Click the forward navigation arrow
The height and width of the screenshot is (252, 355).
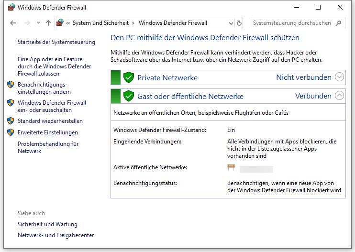pyautogui.click(x=27, y=23)
